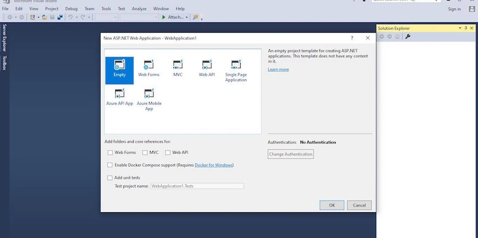Enable Docker Compose support checkbox
Image resolution: width=478 pixels, height=238 pixels.
110,165
